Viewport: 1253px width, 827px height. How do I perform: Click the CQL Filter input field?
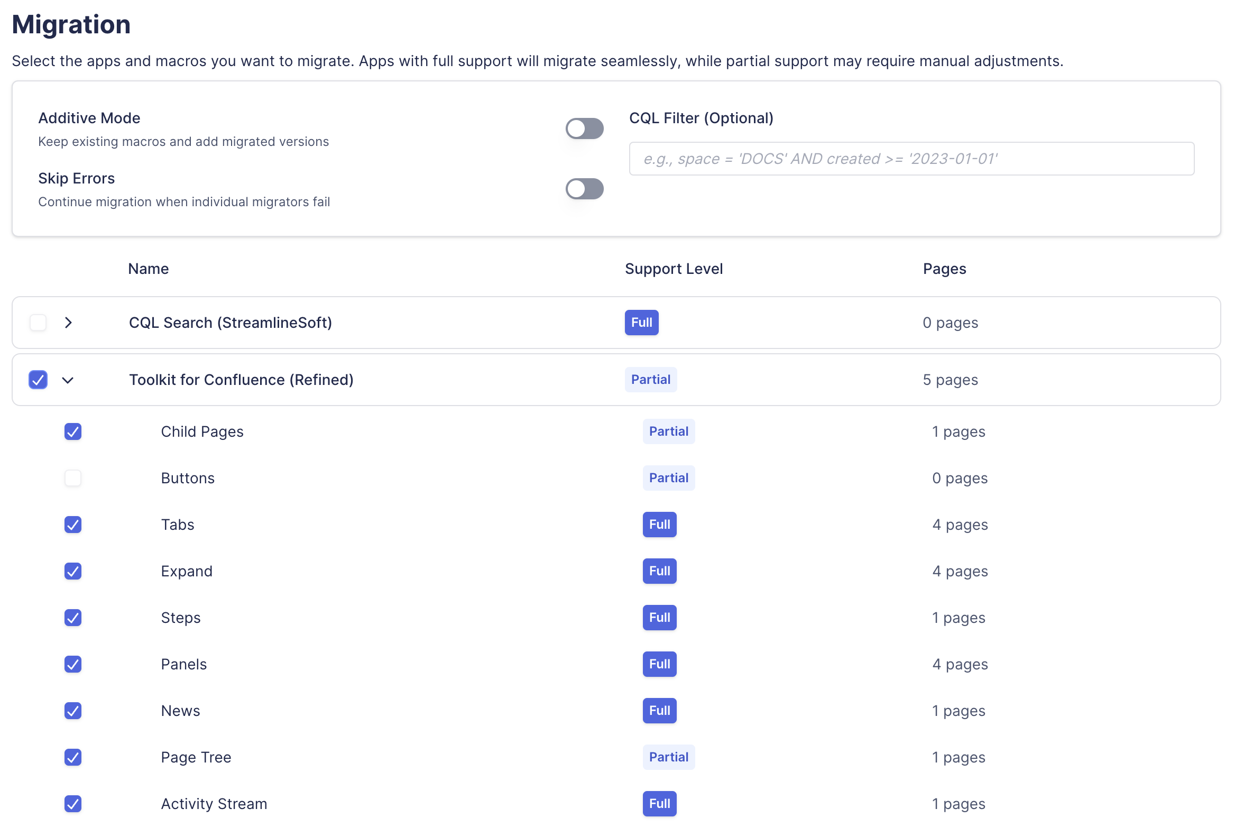[911, 159]
